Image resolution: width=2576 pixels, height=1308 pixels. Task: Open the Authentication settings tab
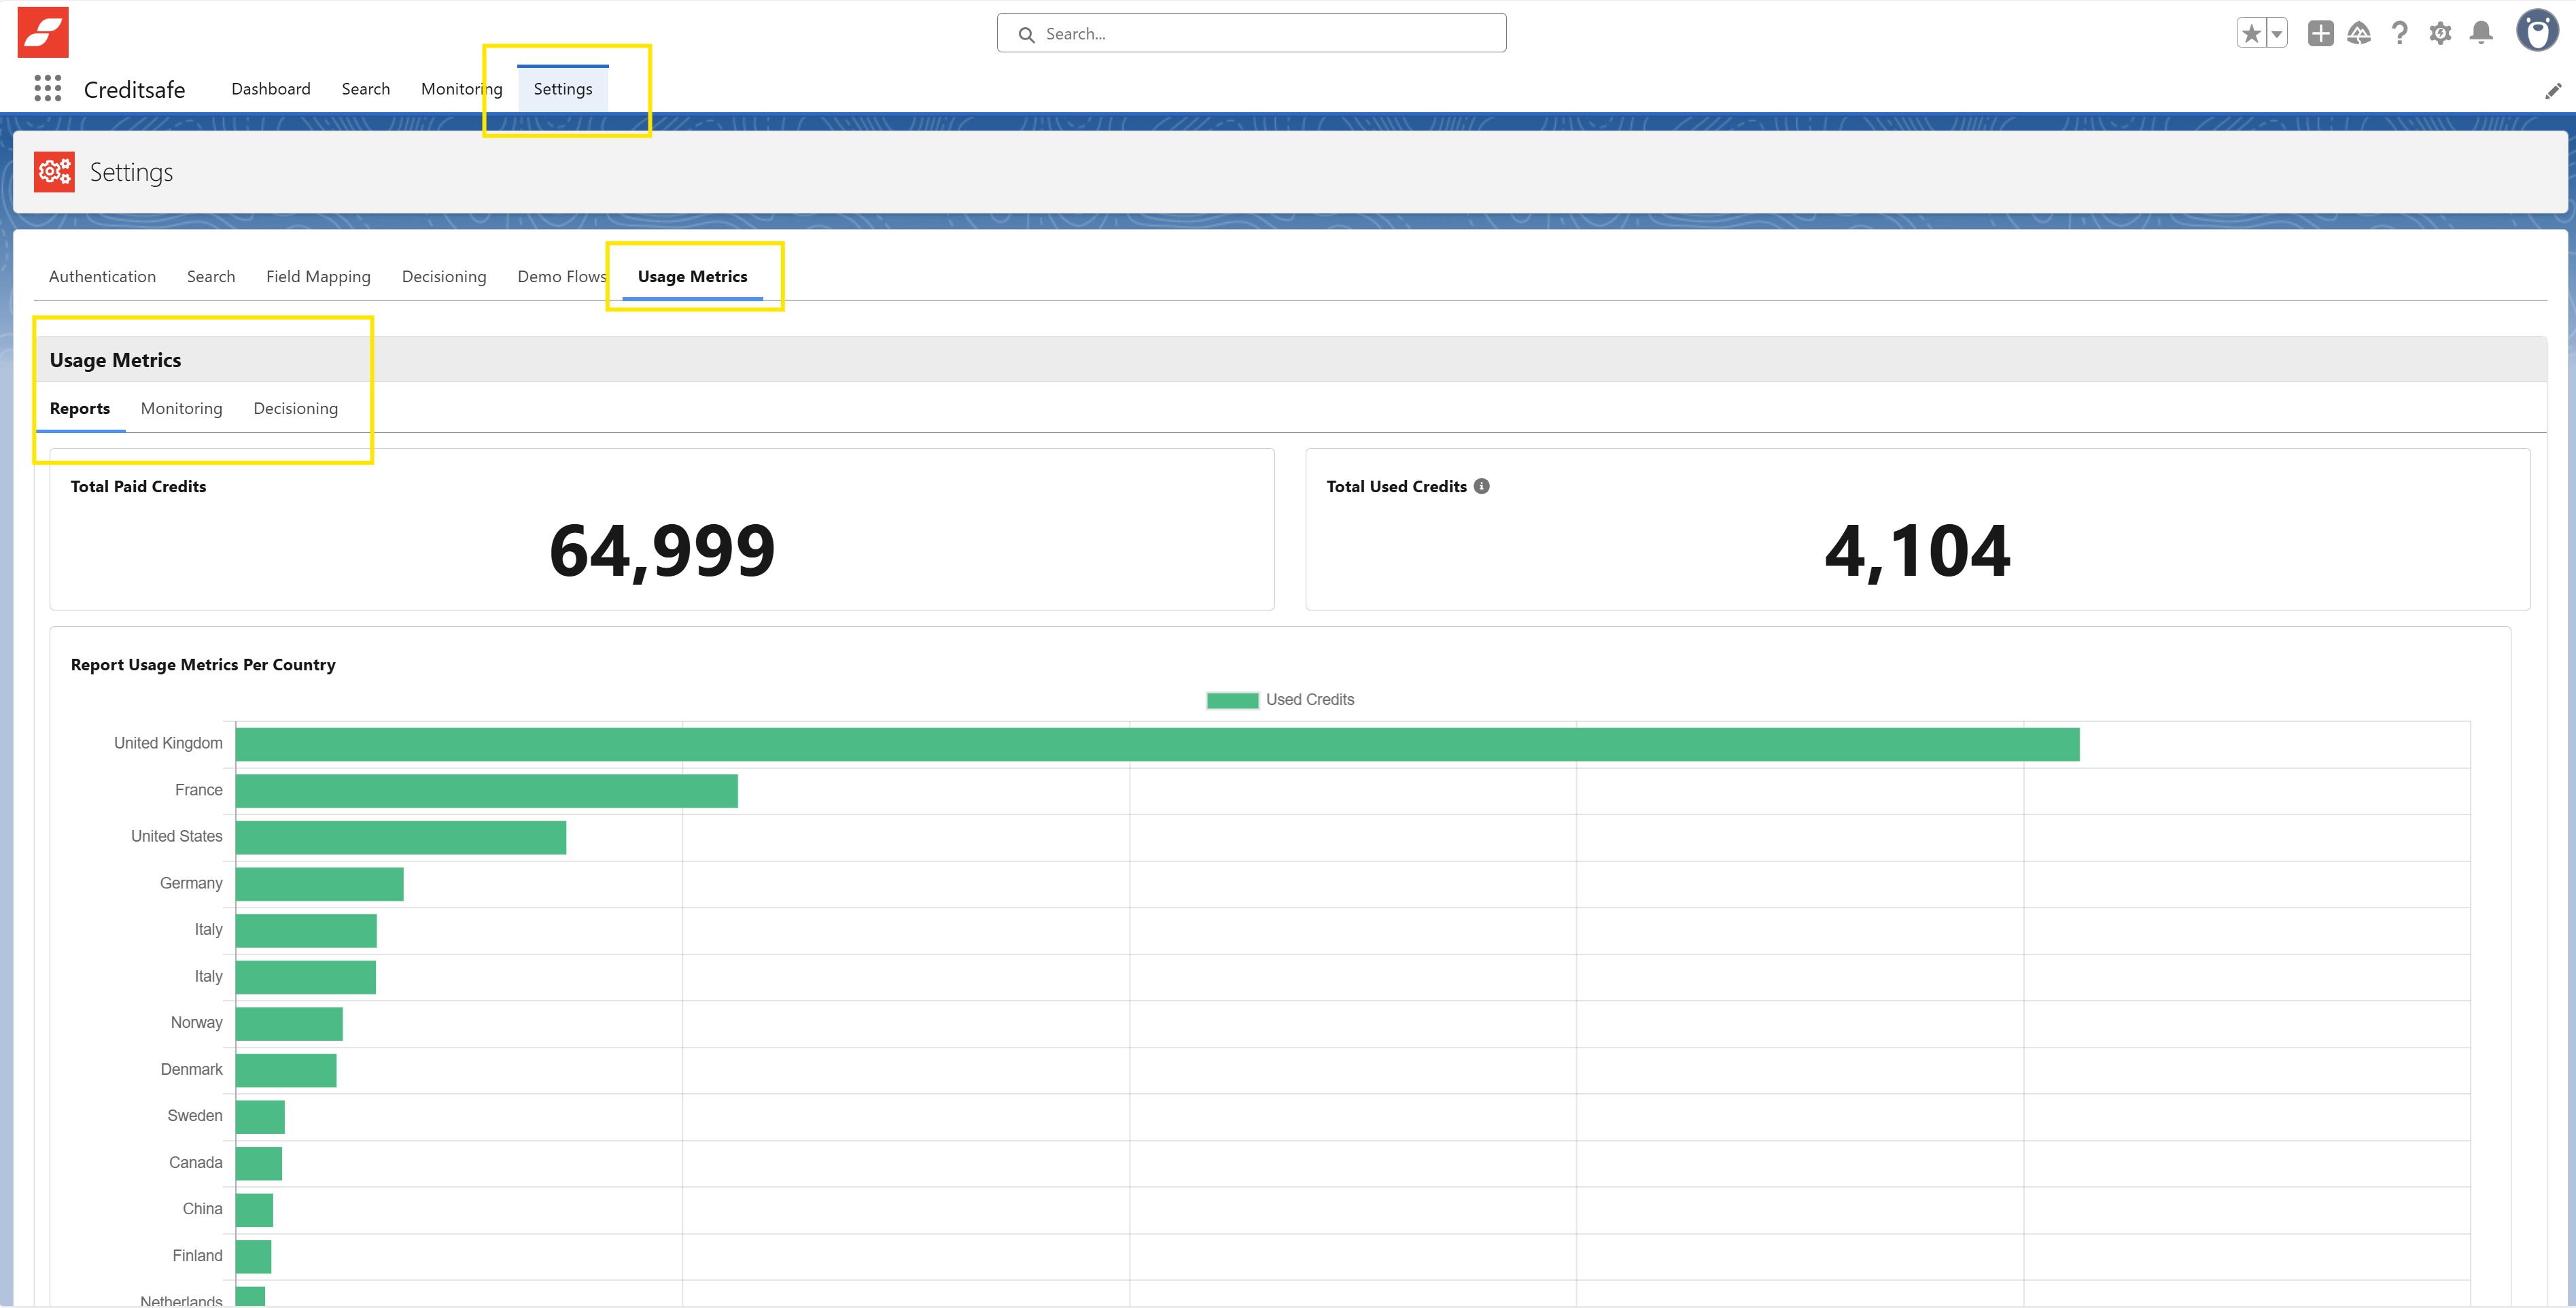[102, 276]
